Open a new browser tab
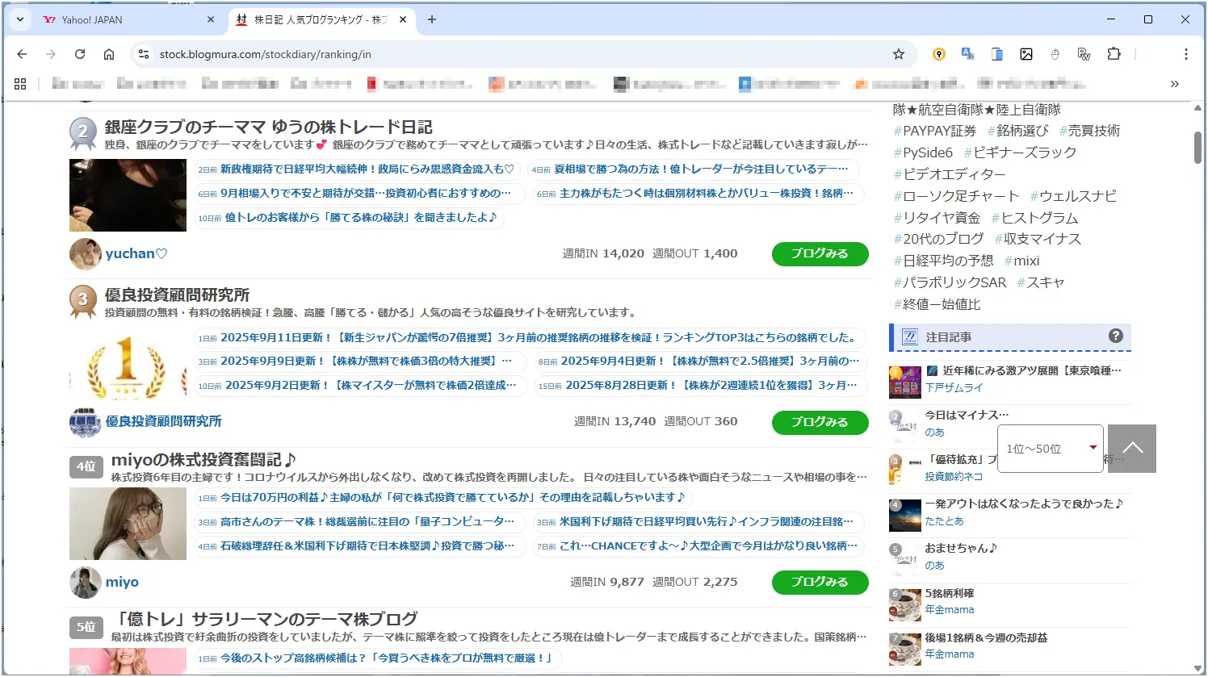The image size is (1208, 677). click(x=432, y=19)
